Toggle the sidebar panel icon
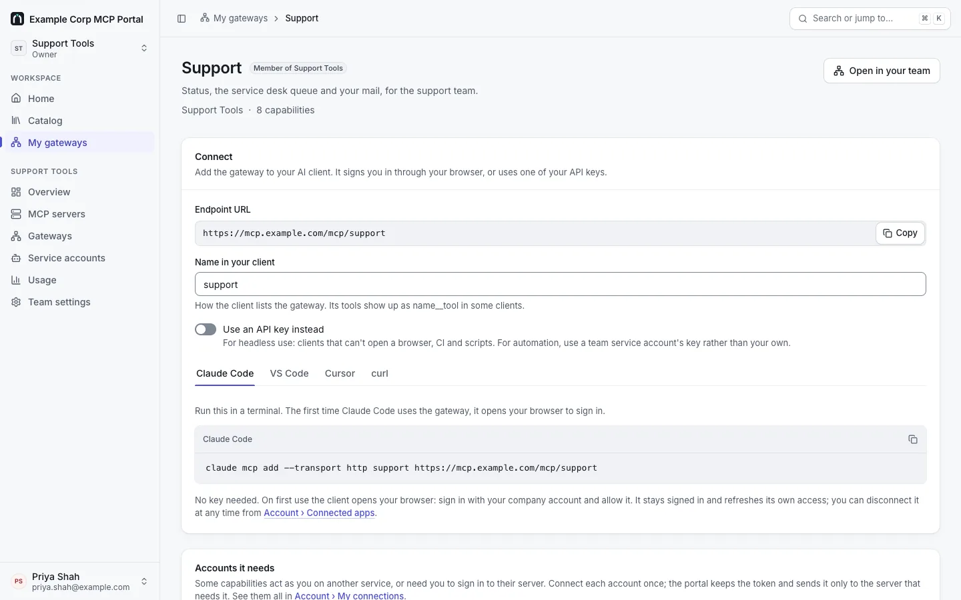The height and width of the screenshot is (600, 961). [182, 19]
